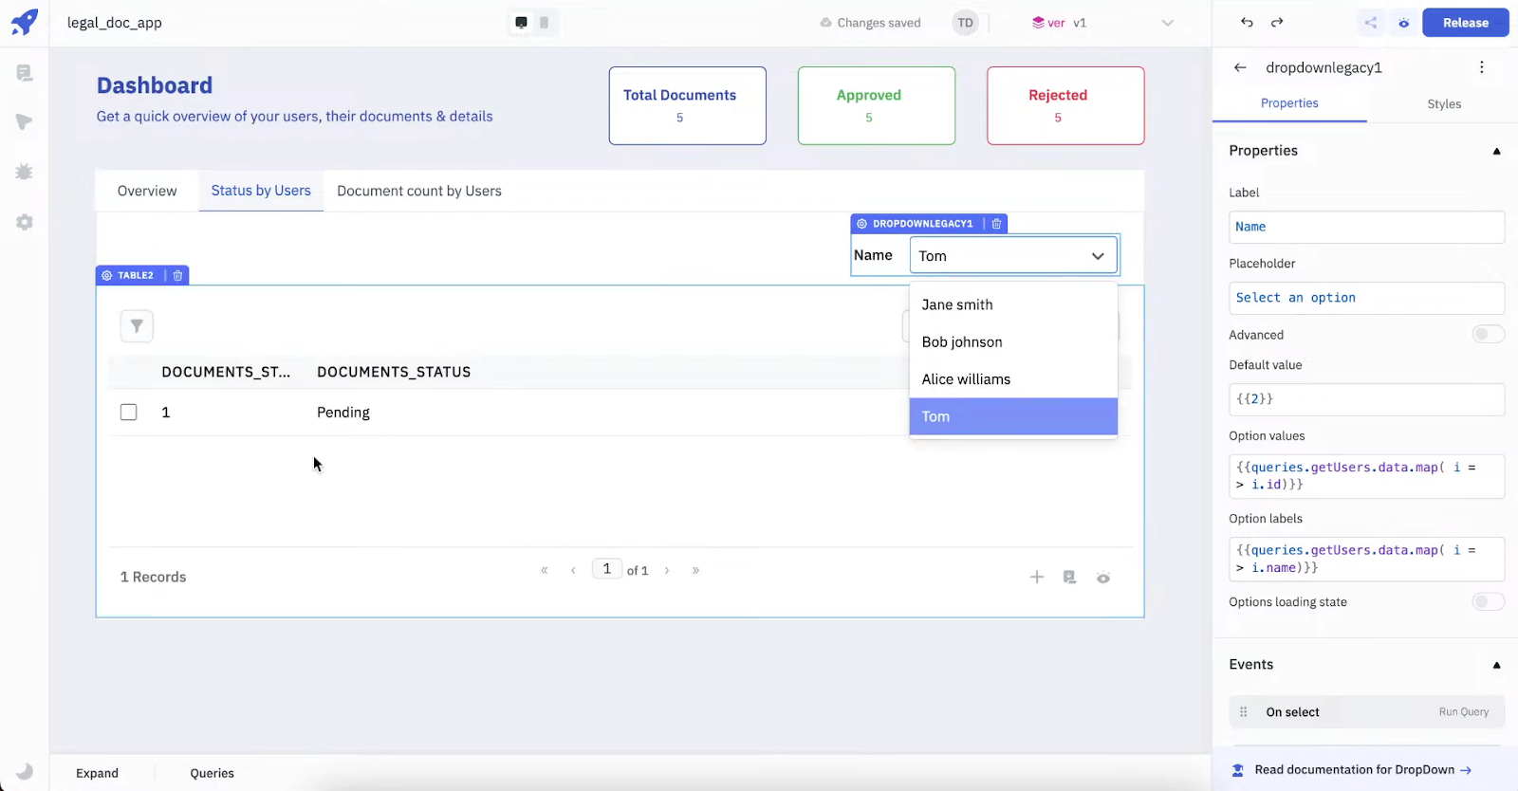Go to previous table page
This screenshot has width=1518, height=791.
point(573,570)
